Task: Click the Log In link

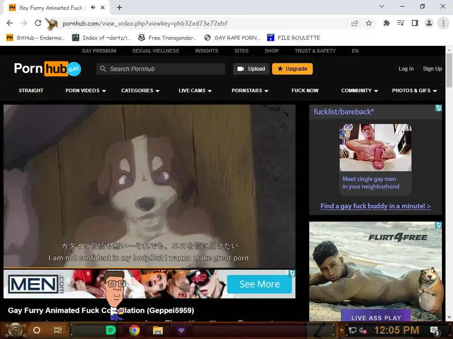Action: [406, 69]
